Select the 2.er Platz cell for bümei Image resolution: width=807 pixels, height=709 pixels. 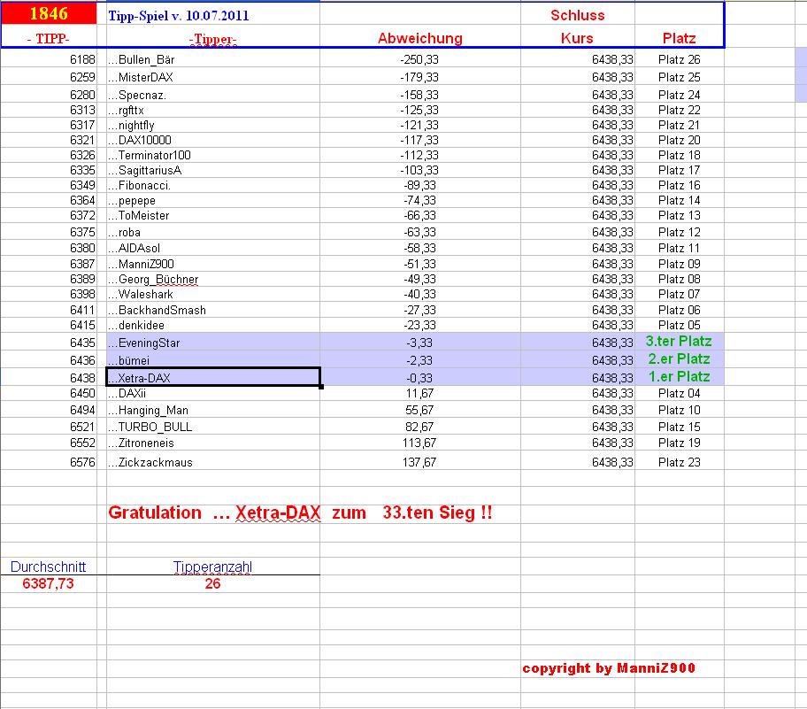(x=680, y=359)
